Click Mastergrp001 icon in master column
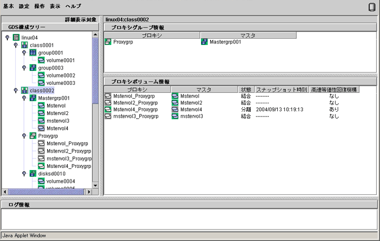380x241 pixels. [x=204, y=42]
